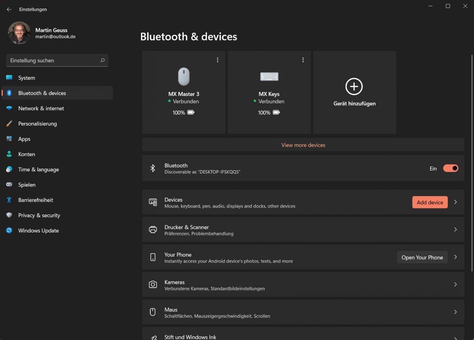Click the MX Master 3 mouse icon
The height and width of the screenshot is (340, 474).
pyautogui.click(x=184, y=76)
